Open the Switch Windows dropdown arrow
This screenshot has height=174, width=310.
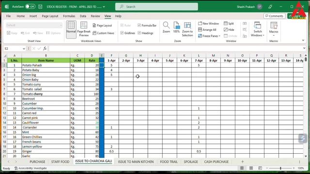tap(263, 35)
